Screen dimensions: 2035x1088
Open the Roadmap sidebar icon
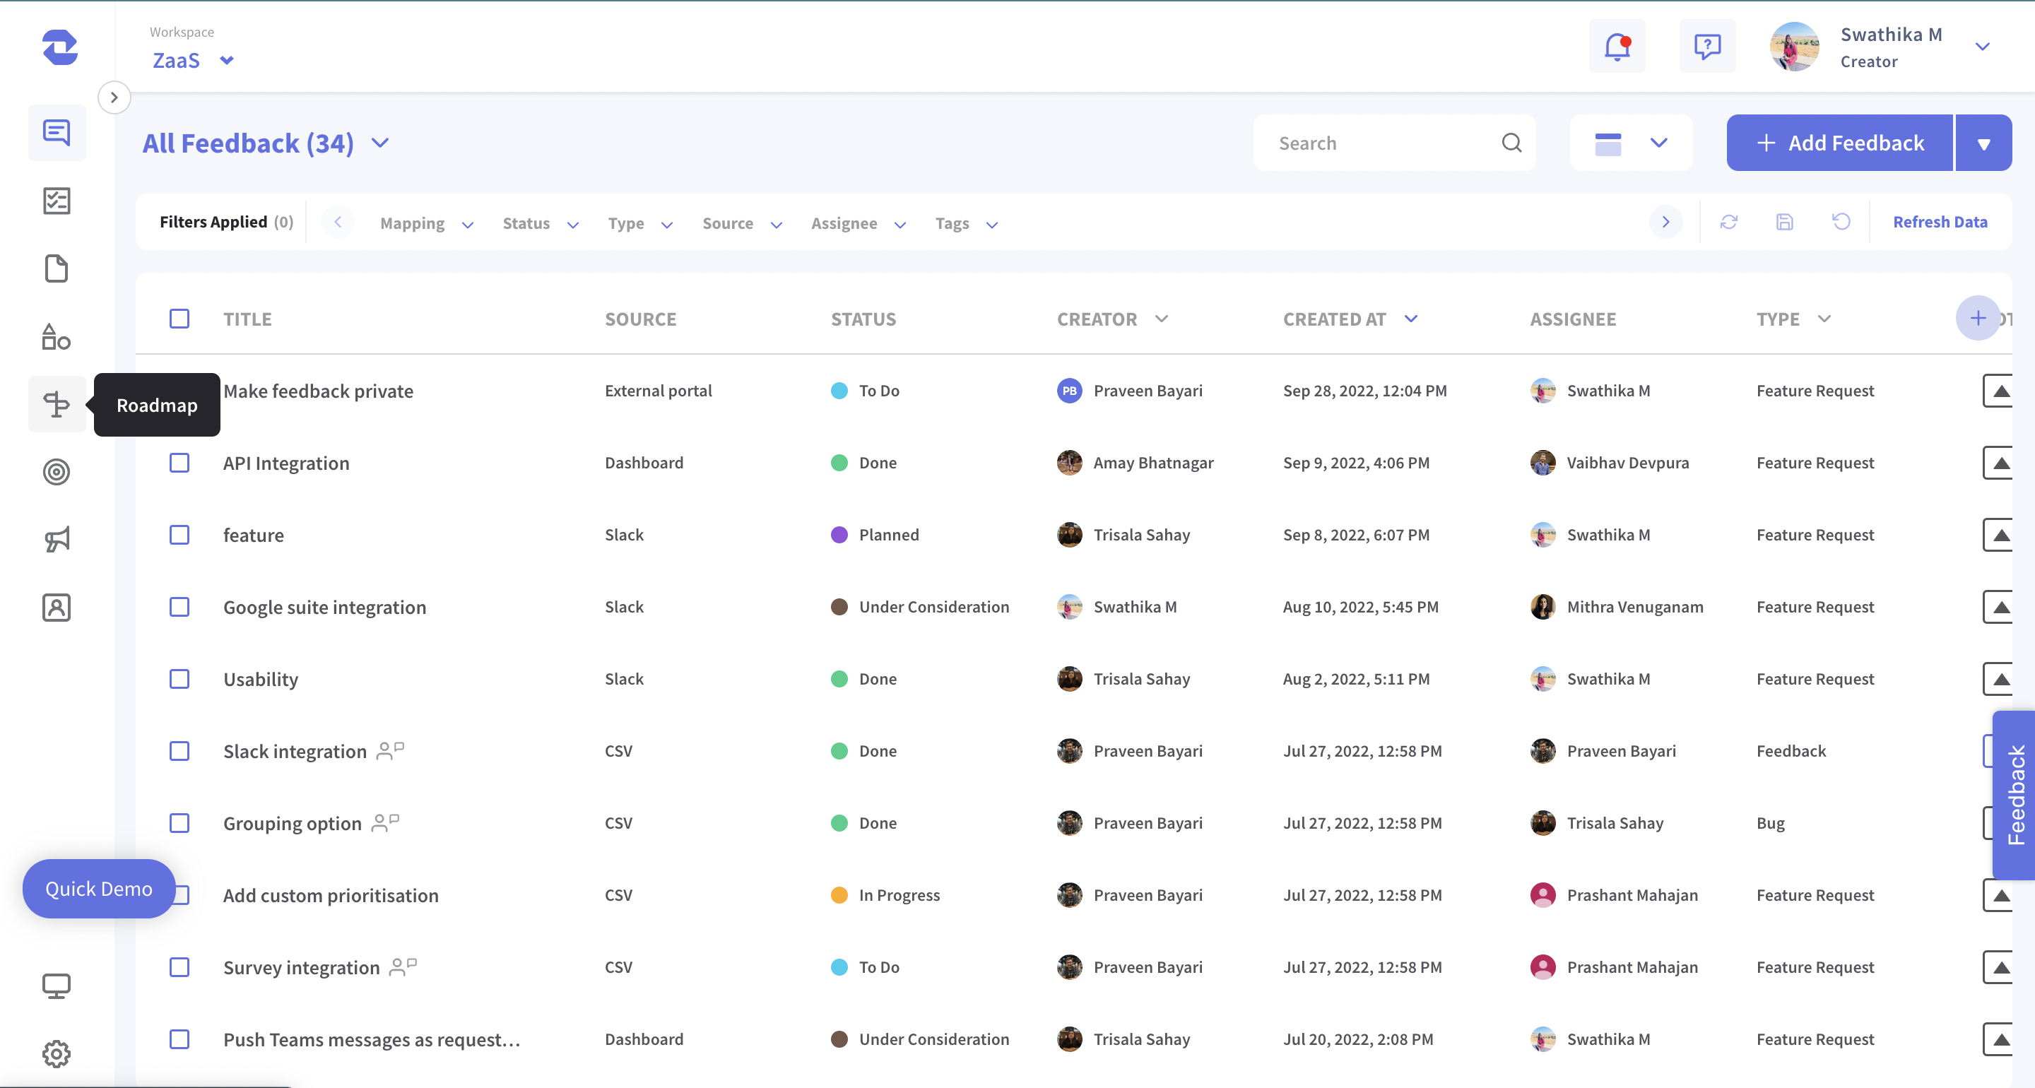click(x=56, y=403)
